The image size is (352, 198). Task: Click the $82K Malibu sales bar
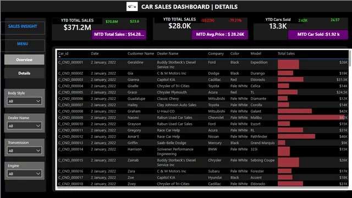pyautogui.click(x=311, y=117)
